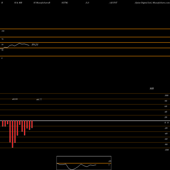170x170 pixels.
Task: Click the 50 level label in RSI panel
Action: tap(2, 45)
